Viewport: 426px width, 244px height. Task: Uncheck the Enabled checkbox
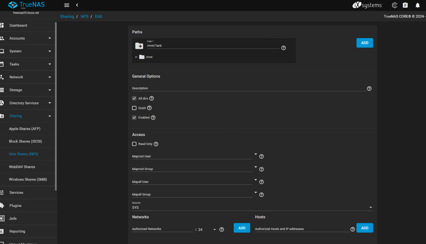click(134, 118)
